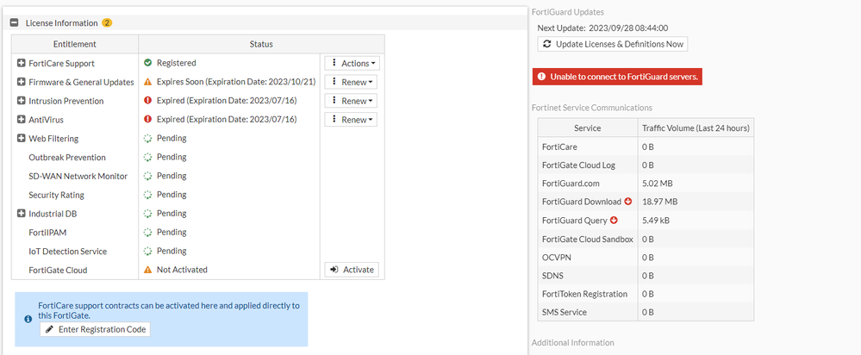Expand the Industrial DB row

click(21, 214)
